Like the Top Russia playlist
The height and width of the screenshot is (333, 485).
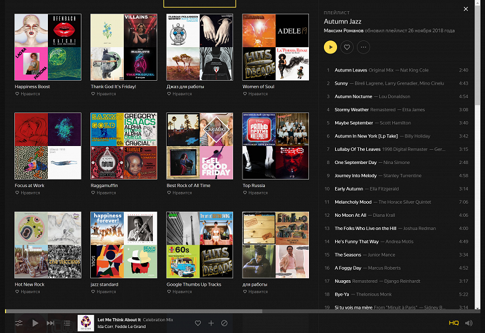pyautogui.click(x=255, y=193)
